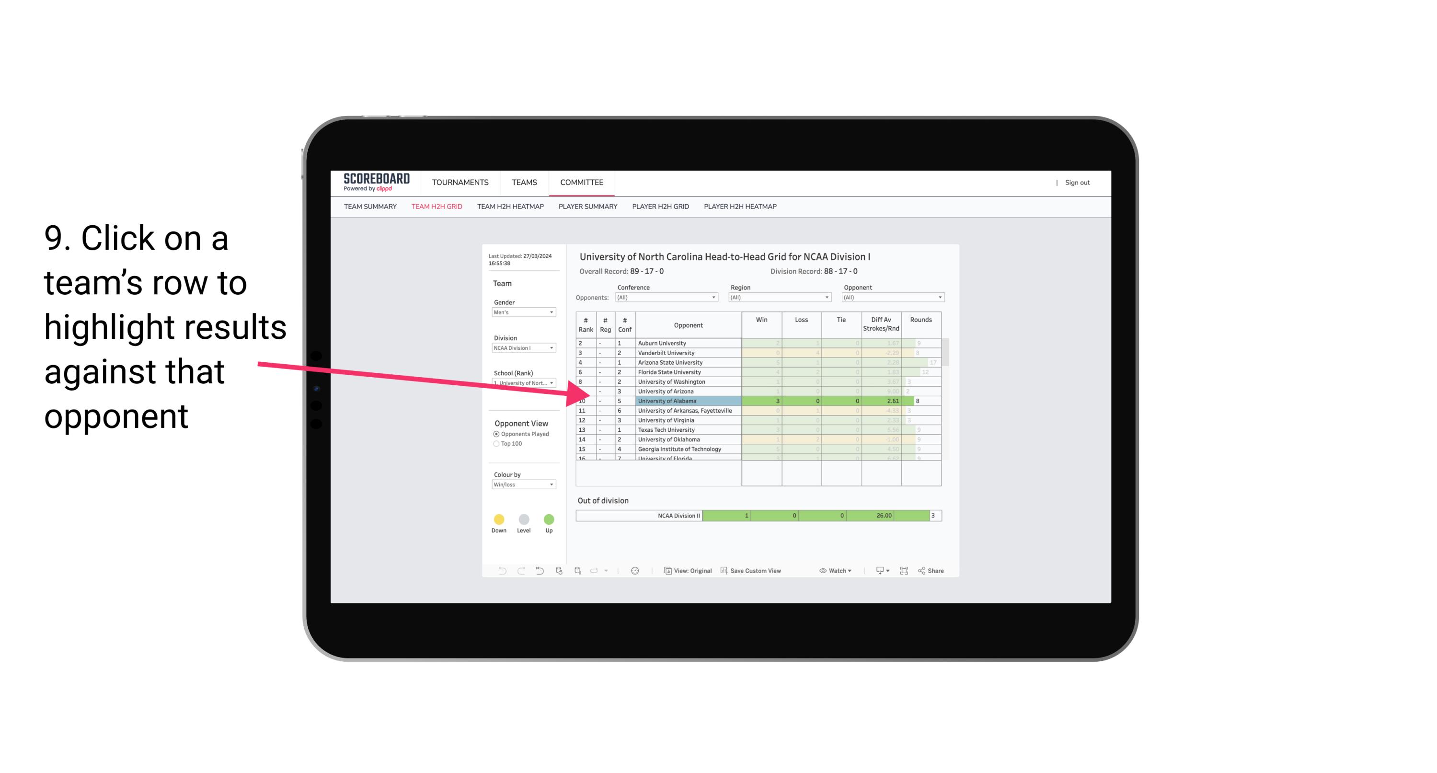Click the fullscreen/expand icon

(904, 570)
